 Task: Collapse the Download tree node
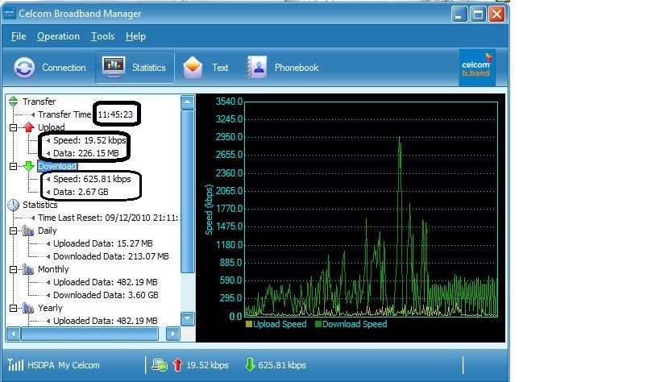(x=13, y=166)
